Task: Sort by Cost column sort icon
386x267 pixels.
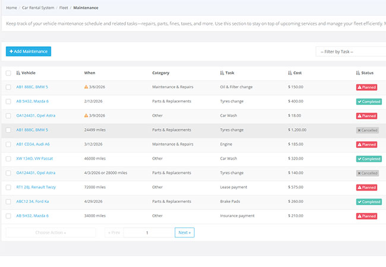Action: point(290,73)
